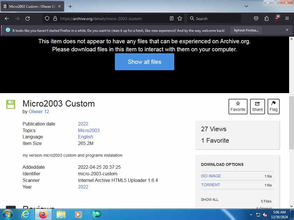Open the Pocket save icon
This screenshot has height=220, width=294.
256,18
